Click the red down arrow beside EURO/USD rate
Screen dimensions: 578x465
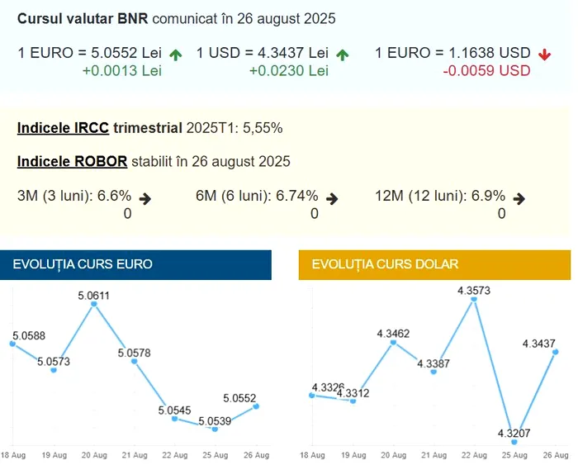(x=543, y=55)
